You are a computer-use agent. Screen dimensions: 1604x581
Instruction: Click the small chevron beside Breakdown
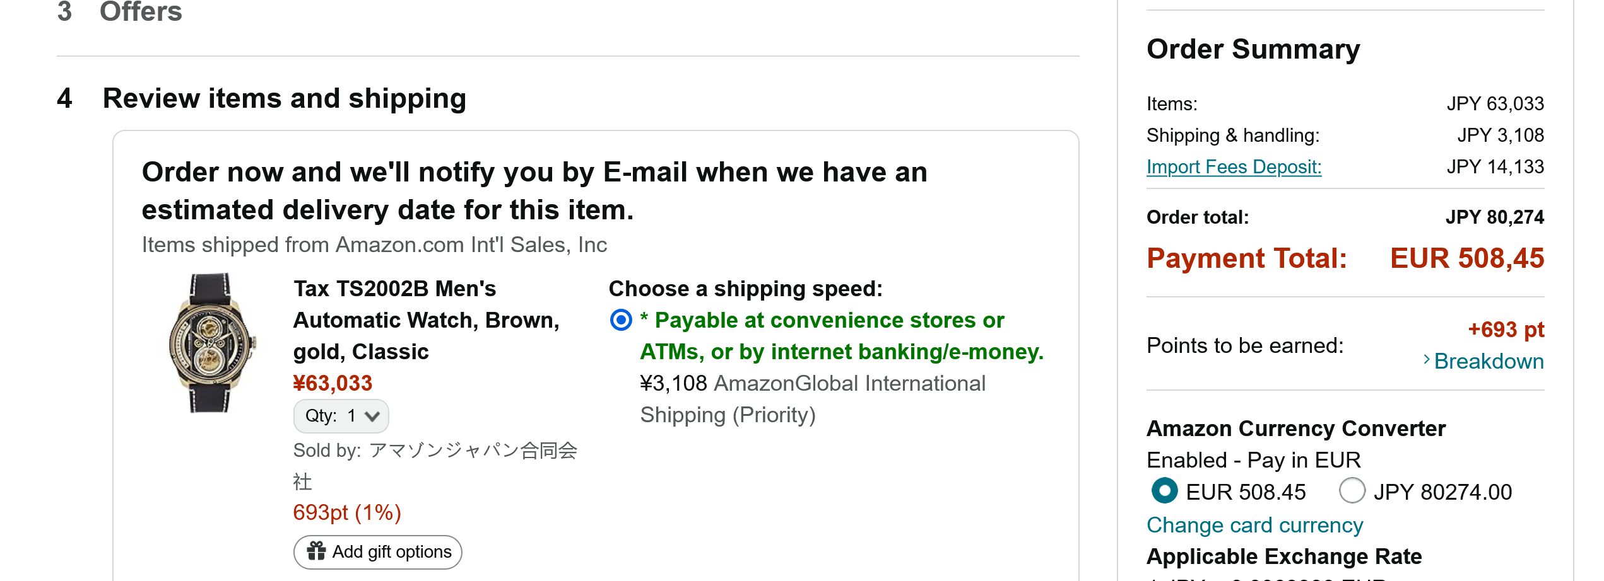(x=1426, y=360)
